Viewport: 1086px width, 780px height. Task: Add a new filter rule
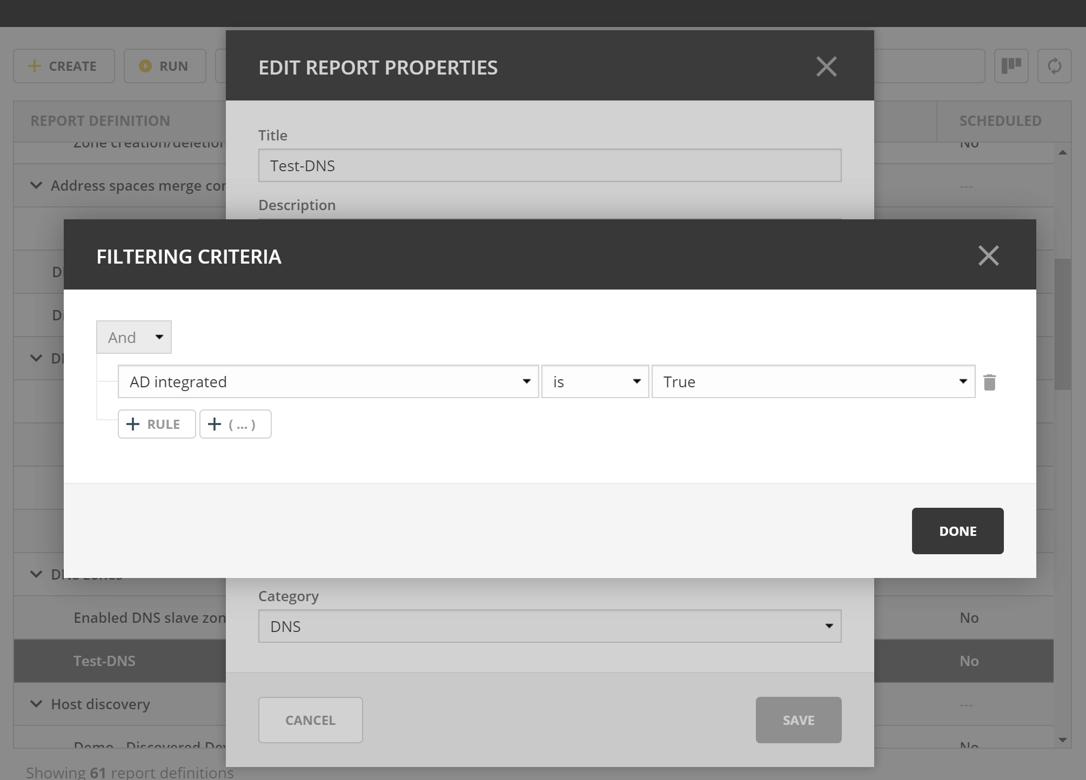point(157,424)
